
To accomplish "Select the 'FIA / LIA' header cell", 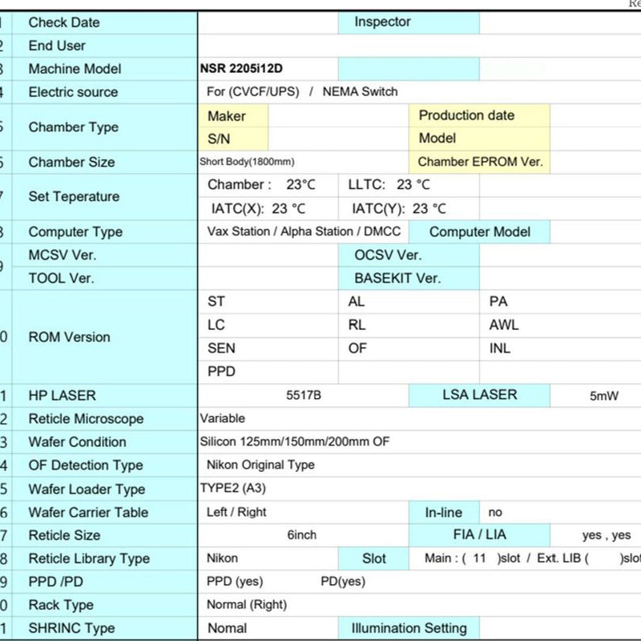I will 479,535.
